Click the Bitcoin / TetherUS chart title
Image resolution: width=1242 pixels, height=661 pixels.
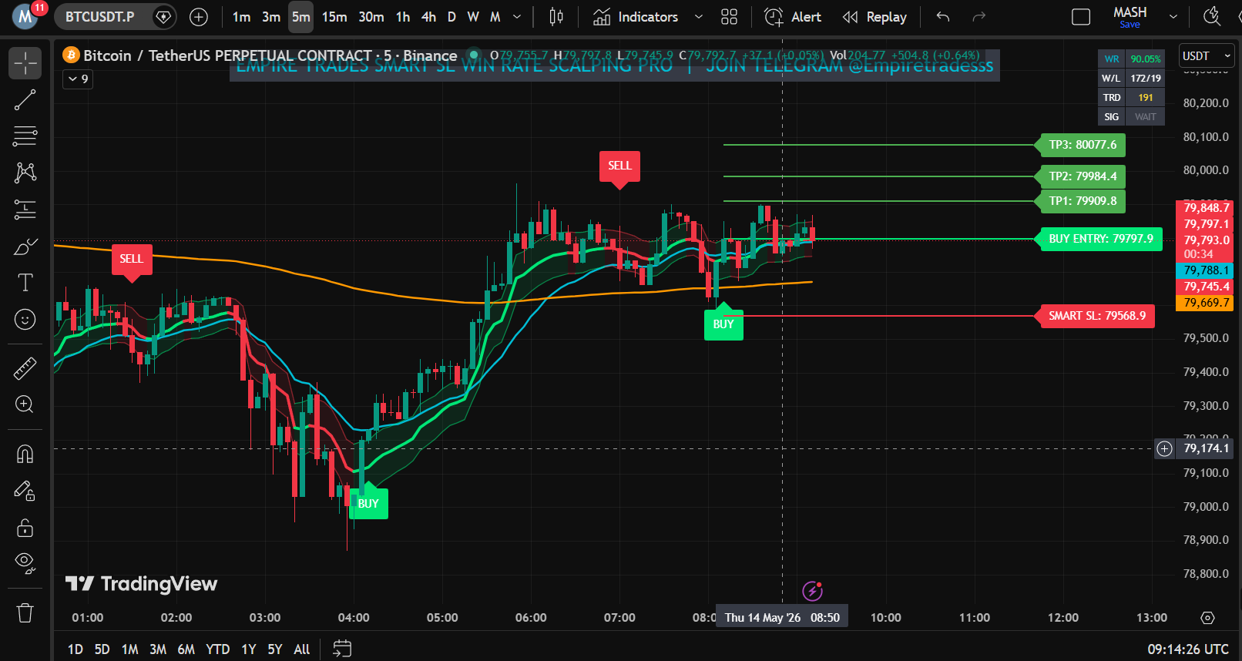270,55
